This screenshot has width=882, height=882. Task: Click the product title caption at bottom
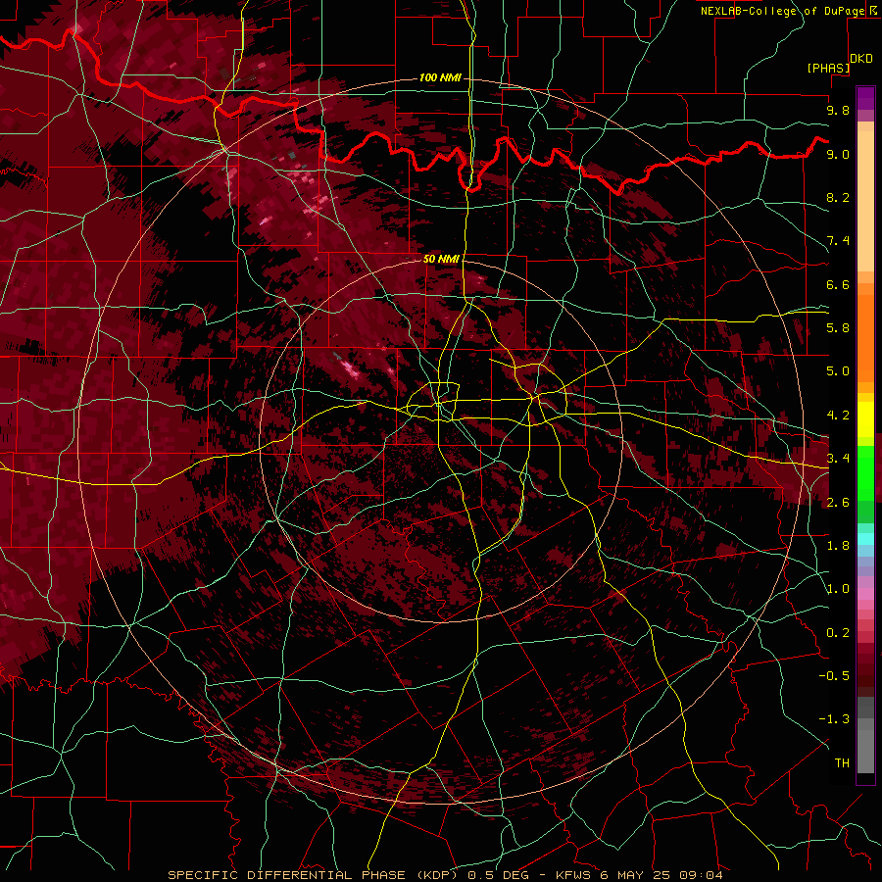(445, 875)
